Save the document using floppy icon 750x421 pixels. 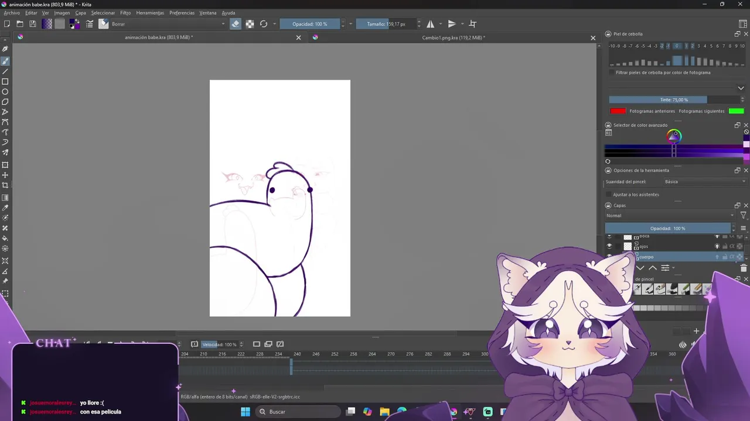click(x=33, y=24)
